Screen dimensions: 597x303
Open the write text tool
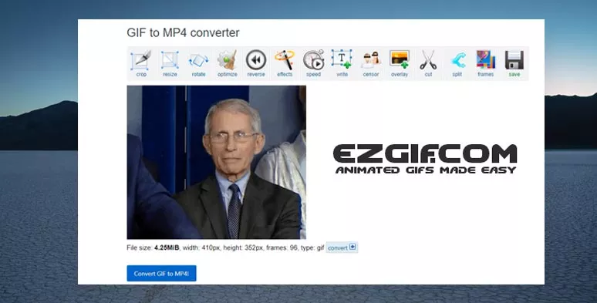(x=342, y=63)
